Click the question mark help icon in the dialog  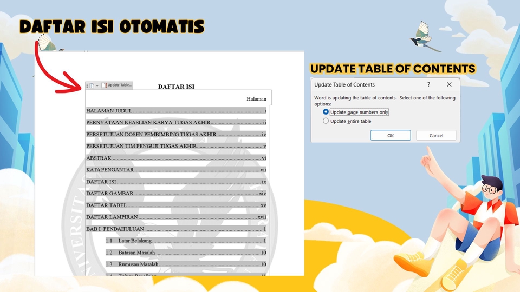click(428, 85)
